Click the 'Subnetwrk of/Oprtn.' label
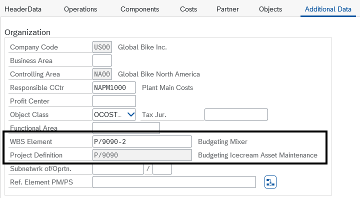This screenshot has height=198, width=360. pyautogui.click(x=40, y=168)
